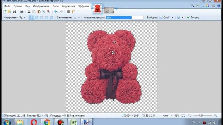Toggle the History window clock icon
223x125 pixels.
[x=198, y=6]
